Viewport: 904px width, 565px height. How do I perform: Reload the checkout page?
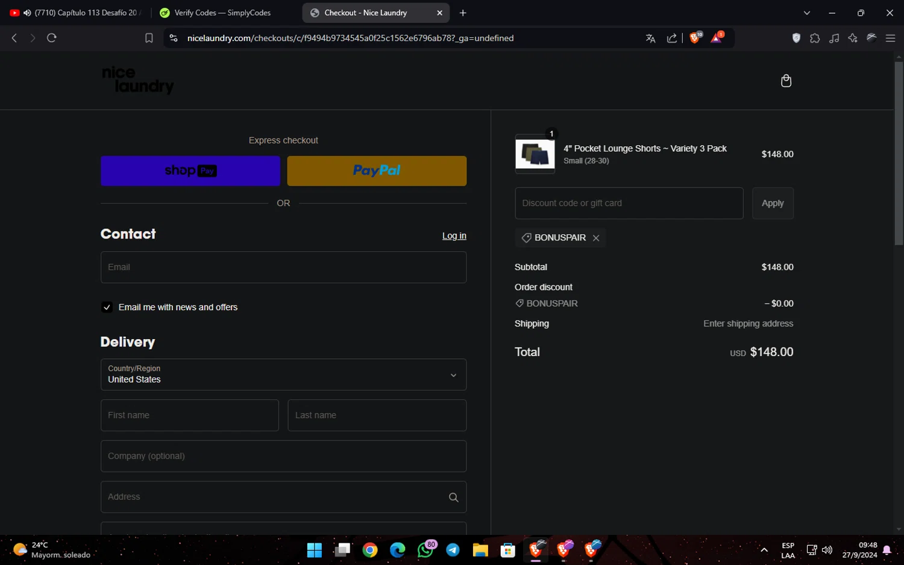(52, 38)
